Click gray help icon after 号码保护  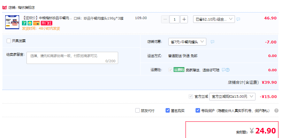click(x=276, y=111)
